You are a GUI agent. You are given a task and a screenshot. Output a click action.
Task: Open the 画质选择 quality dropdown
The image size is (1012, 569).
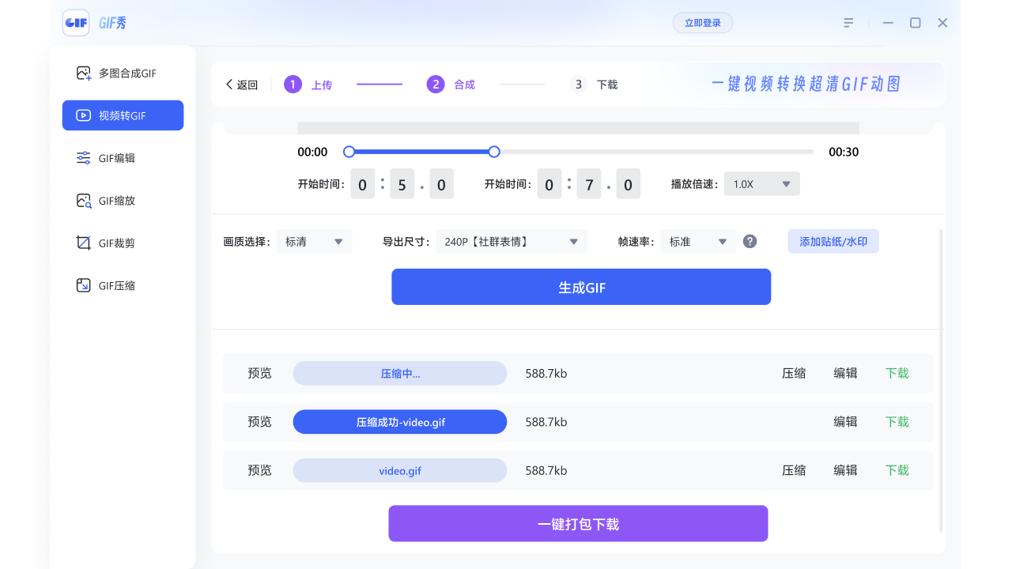314,241
